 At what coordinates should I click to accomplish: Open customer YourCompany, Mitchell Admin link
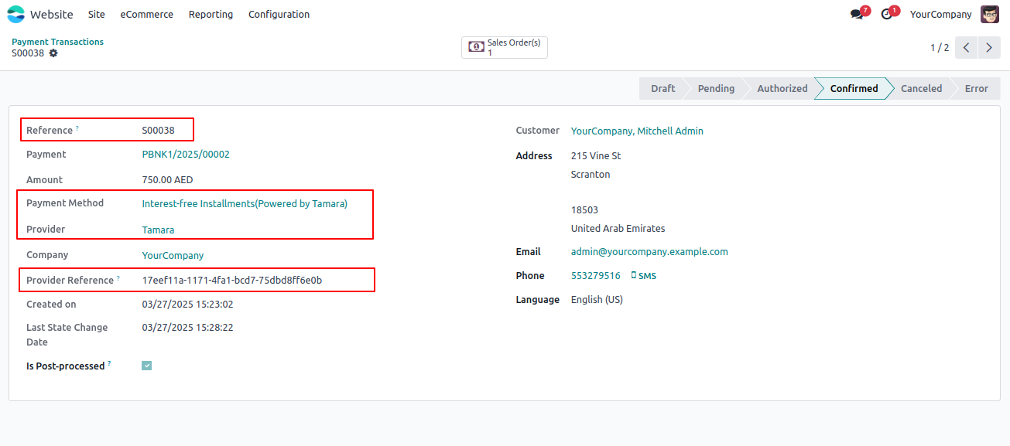(637, 131)
